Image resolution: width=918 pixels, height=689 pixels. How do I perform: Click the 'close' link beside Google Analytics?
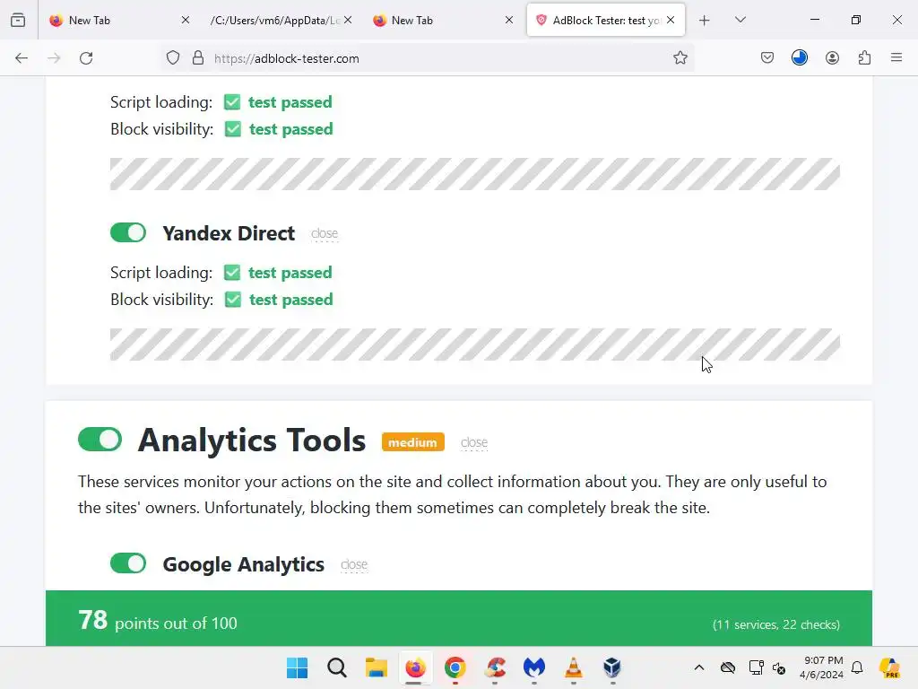pos(354,565)
